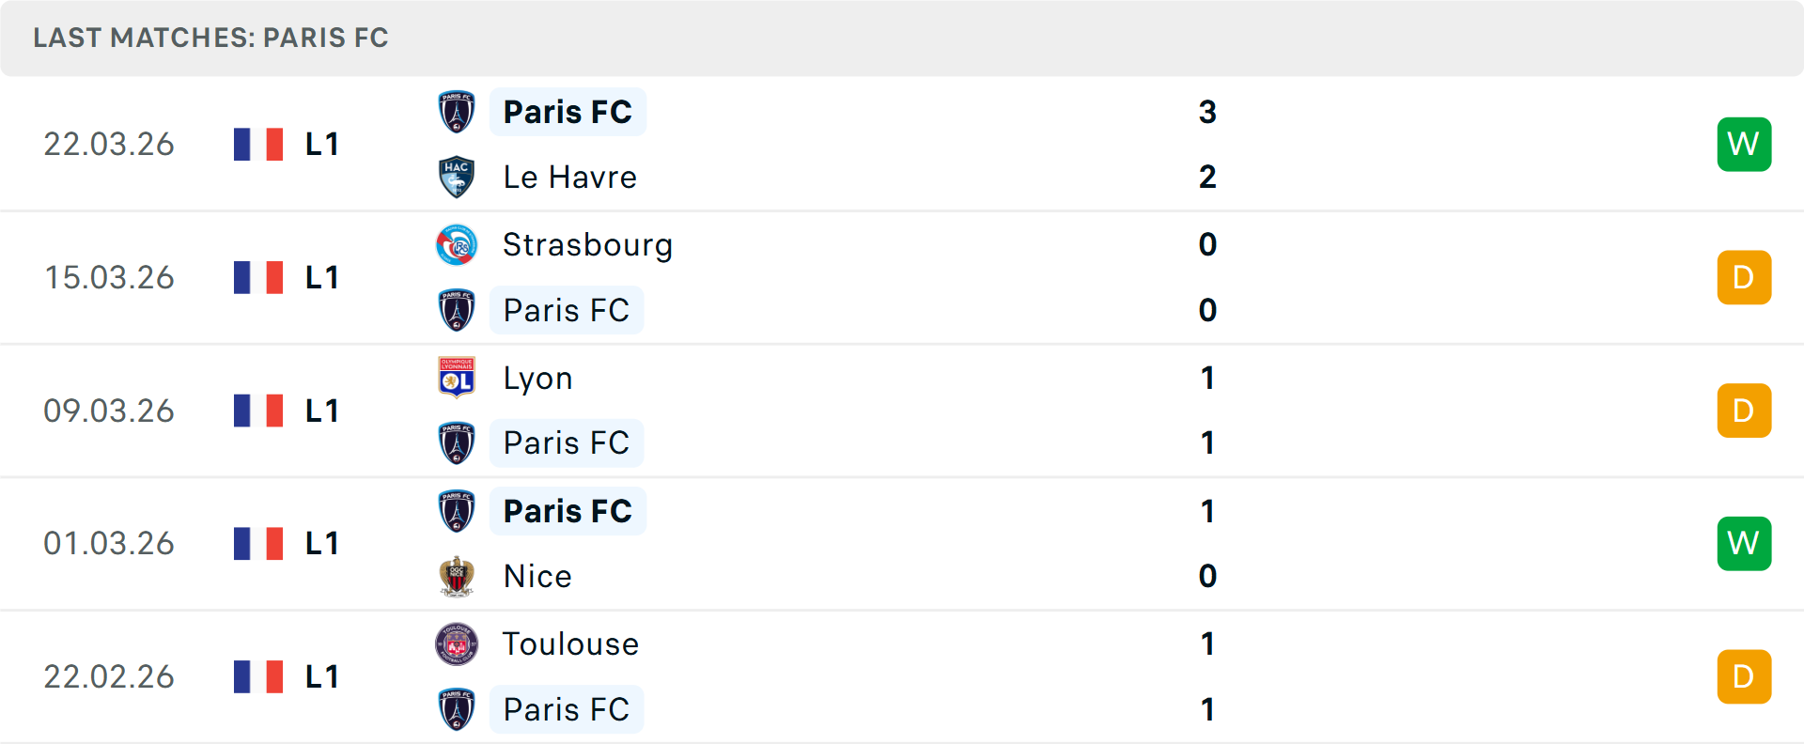Click the Le Havre club crest
The width and height of the screenshot is (1804, 744).
coord(457,178)
